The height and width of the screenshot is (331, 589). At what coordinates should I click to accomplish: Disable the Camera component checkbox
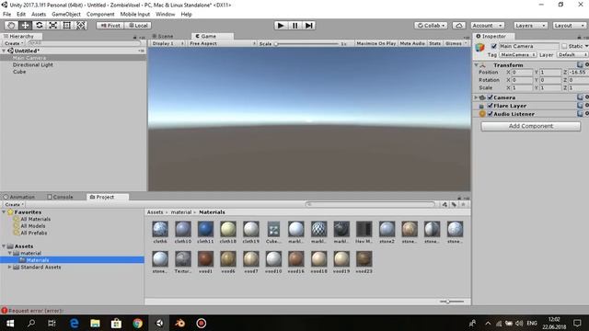pos(490,97)
